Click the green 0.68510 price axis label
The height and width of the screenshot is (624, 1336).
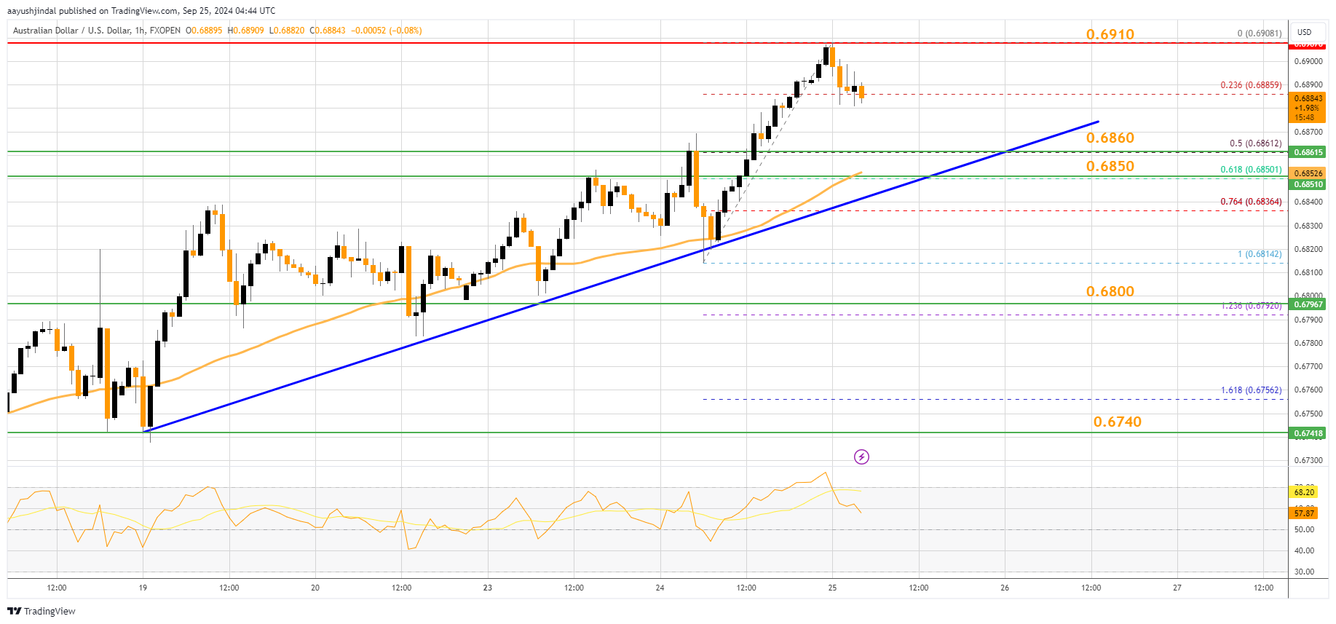pos(1307,184)
